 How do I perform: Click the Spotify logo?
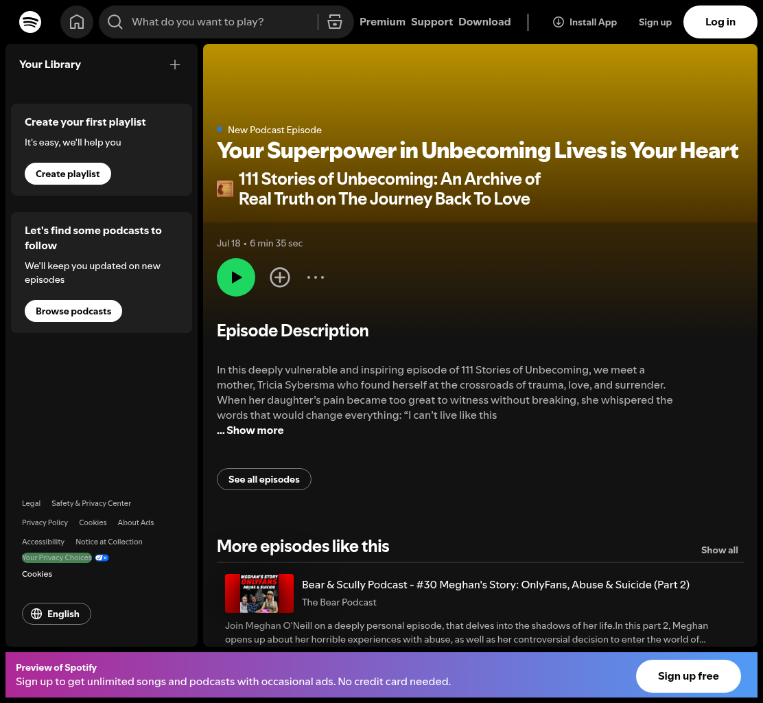(x=30, y=22)
